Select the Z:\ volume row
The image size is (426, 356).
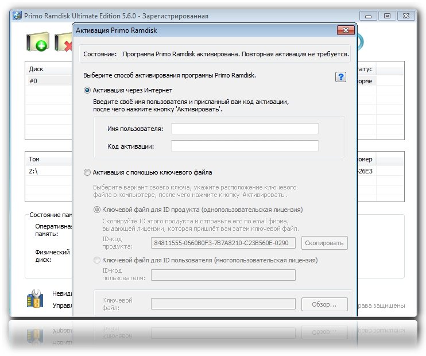(x=49, y=171)
